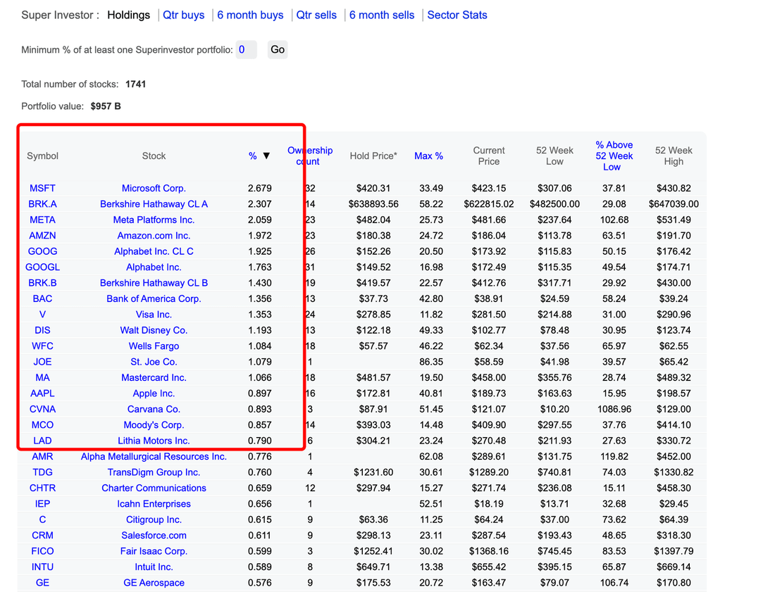The width and height of the screenshot is (775, 592).
Task: Open Meta Platforms Inc. link
Action: point(154,220)
